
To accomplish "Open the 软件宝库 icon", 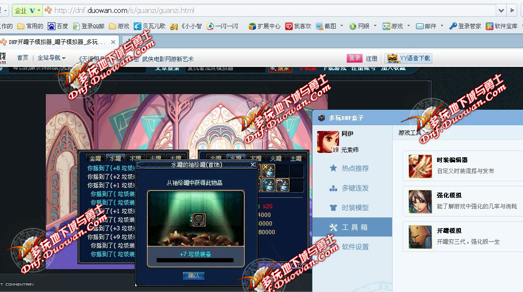I will pyautogui.click(x=489, y=26).
